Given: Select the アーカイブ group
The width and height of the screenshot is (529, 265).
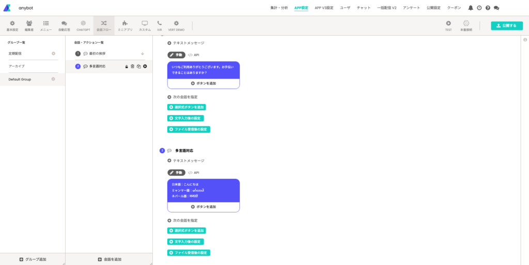Looking at the screenshot, I should point(17,67).
